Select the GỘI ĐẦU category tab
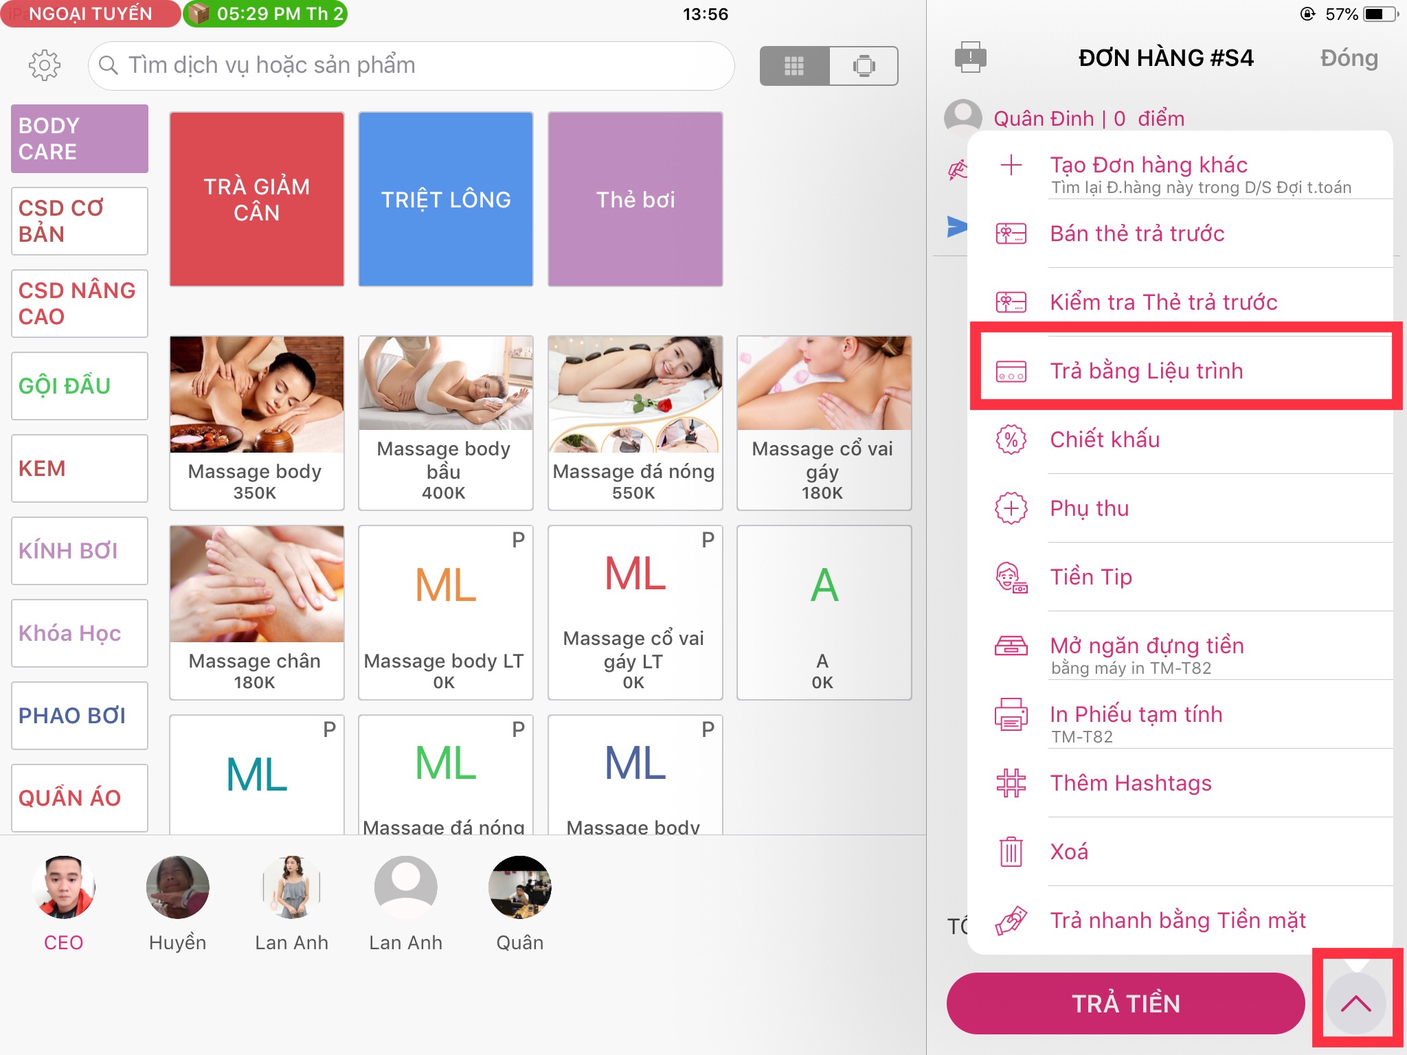The width and height of the screenshot is (1407, 1055). (x=80, y=386)
